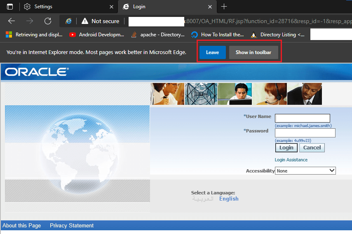Go forward with the forward arrow
352x234 pixels.
click(30, 21)
